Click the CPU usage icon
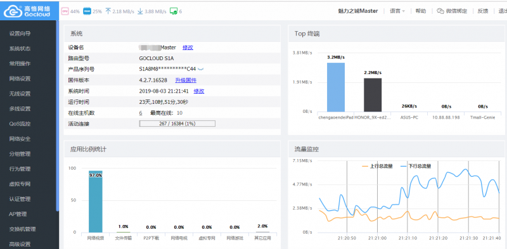 point(65,11)
